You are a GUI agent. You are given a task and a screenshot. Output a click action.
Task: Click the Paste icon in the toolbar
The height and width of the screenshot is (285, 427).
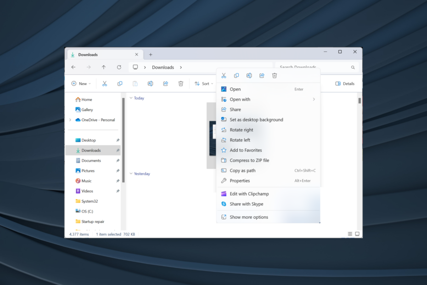(135, 83)
